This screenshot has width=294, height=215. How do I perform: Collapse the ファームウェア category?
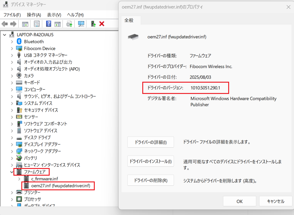(12, 172)
